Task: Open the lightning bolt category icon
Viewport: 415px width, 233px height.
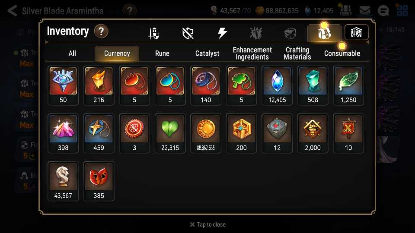Action: pos(222,33)
